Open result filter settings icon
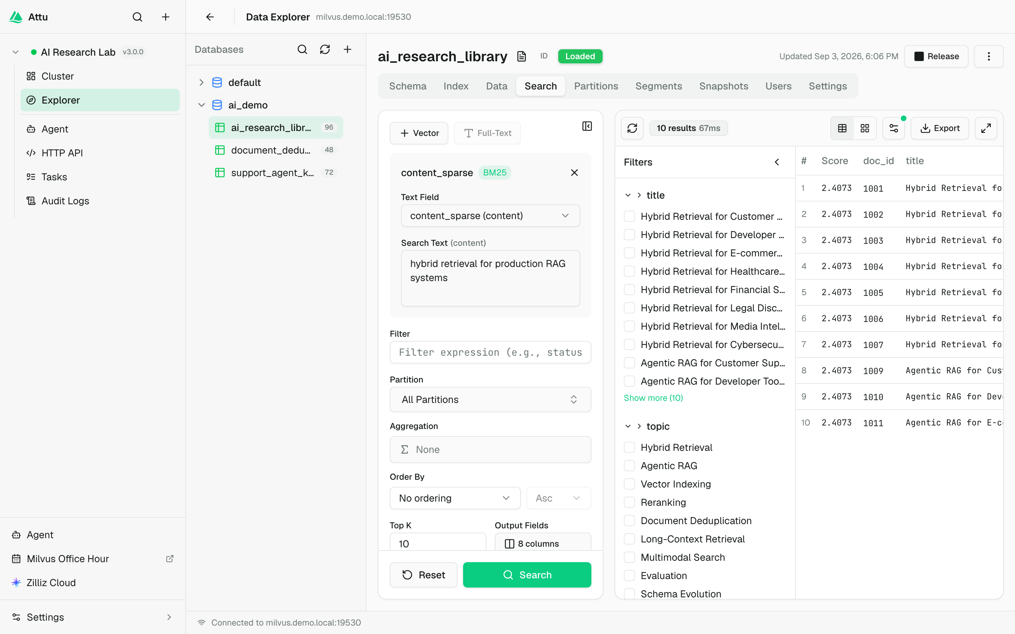The width and height of the screenshot is (1015, 634). click(894, 128)
